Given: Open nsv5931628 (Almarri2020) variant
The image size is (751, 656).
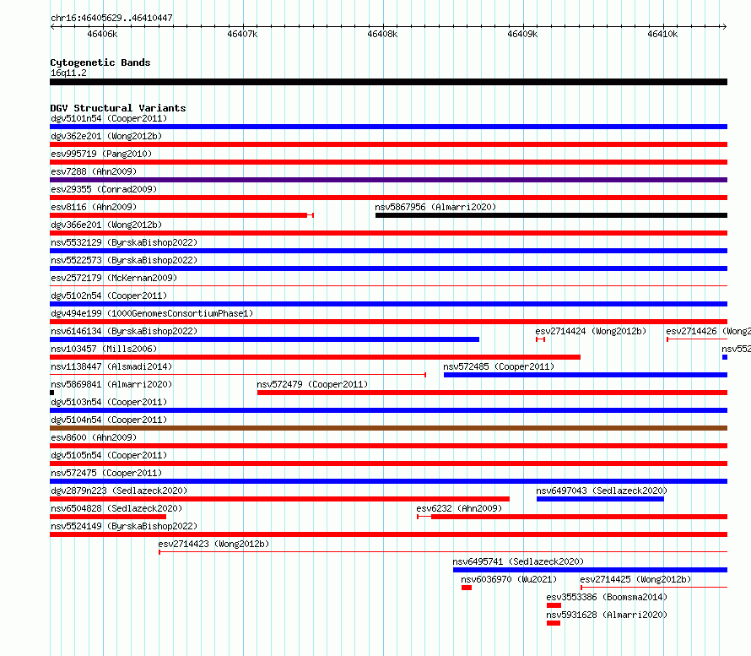Looking at the screenshot, I should (607, 615).
